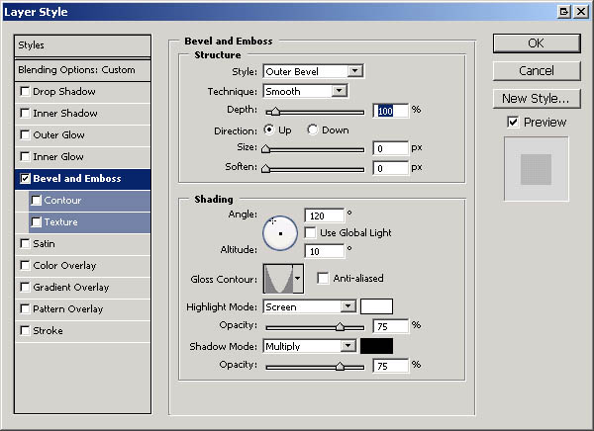Open the Gloss Contour picker arrow
Image resolution: width=594 pixels, height=431 pixels.
click(297, 279)
